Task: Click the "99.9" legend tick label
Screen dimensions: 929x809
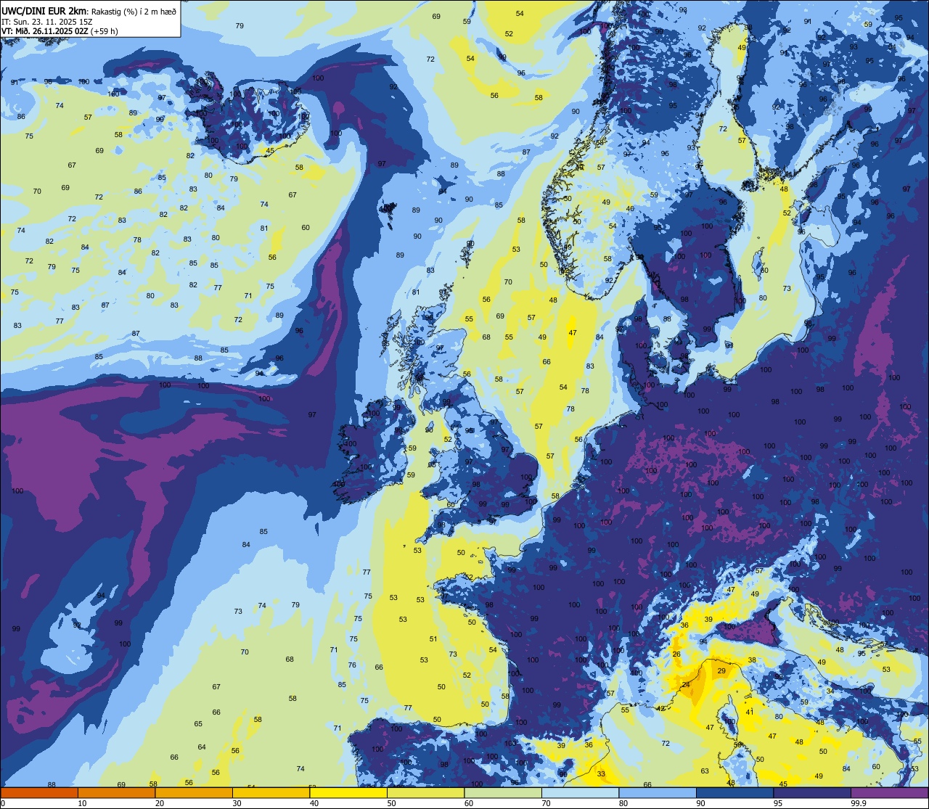Action: pyautogui.click(x=859, y=803)
